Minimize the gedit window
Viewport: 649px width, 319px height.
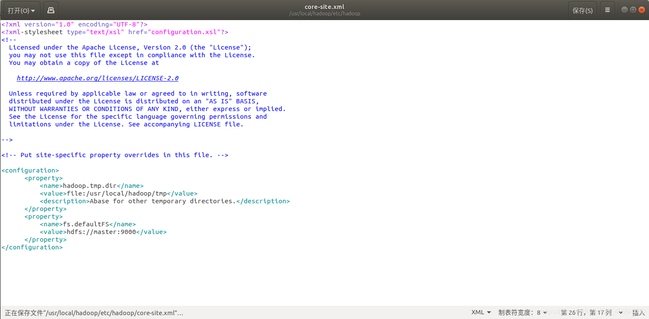click(x=624, y=9)
